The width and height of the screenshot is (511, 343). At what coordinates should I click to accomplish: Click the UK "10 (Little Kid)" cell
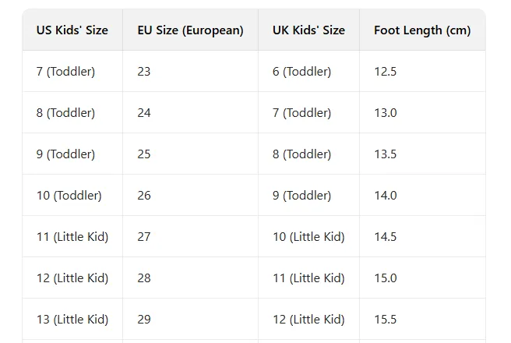(x=308, y=237)
